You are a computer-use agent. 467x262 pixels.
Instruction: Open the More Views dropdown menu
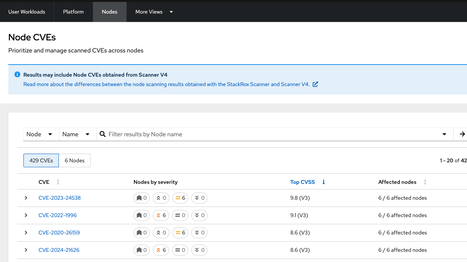coord(154,12)
